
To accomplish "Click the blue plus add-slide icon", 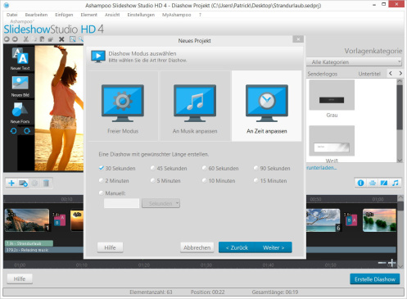I will (11, 183).
